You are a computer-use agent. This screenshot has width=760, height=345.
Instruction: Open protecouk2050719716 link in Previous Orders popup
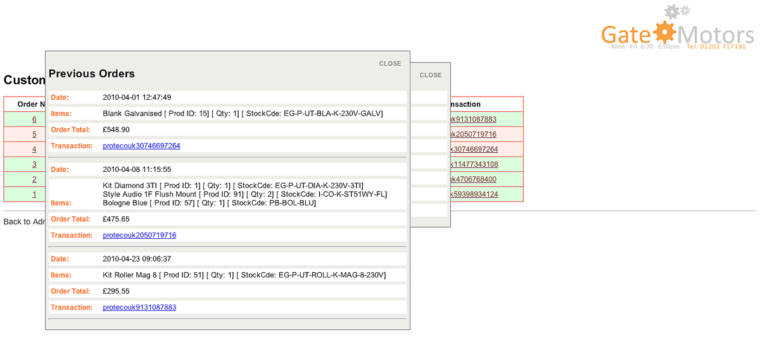pyautogui.click(x=139, y=235)
